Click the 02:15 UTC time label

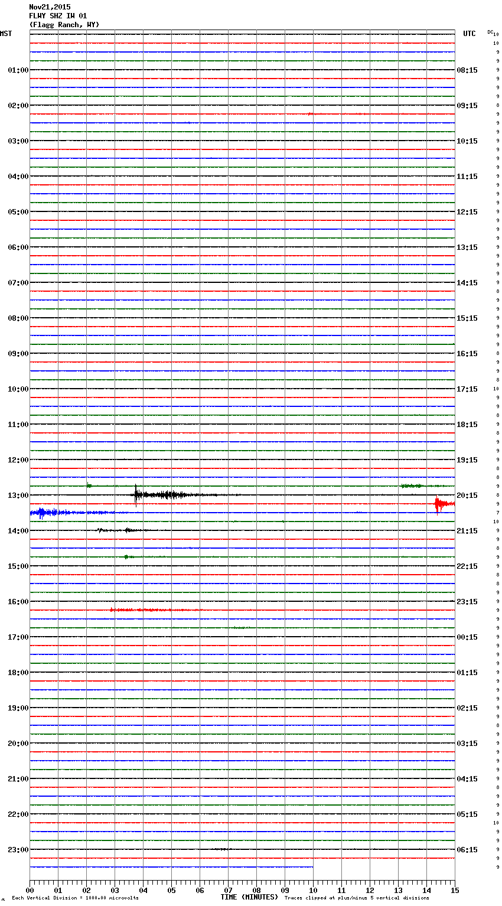[x=467, y=708]
